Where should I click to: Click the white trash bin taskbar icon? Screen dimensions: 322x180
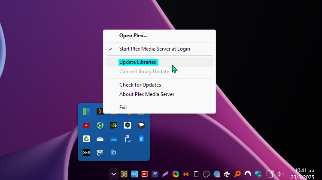point(196,174)
